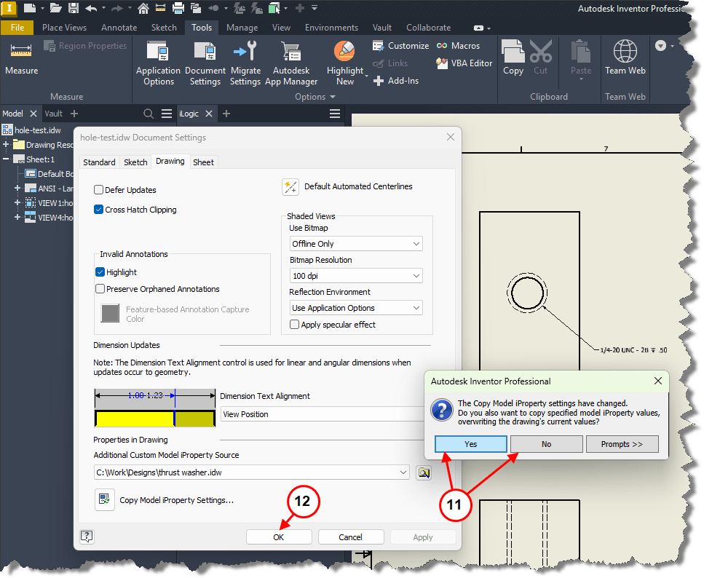704x578 pixels.
Task: Click the Print icon in quick access toolbar
Action: [x=178, y=7]
